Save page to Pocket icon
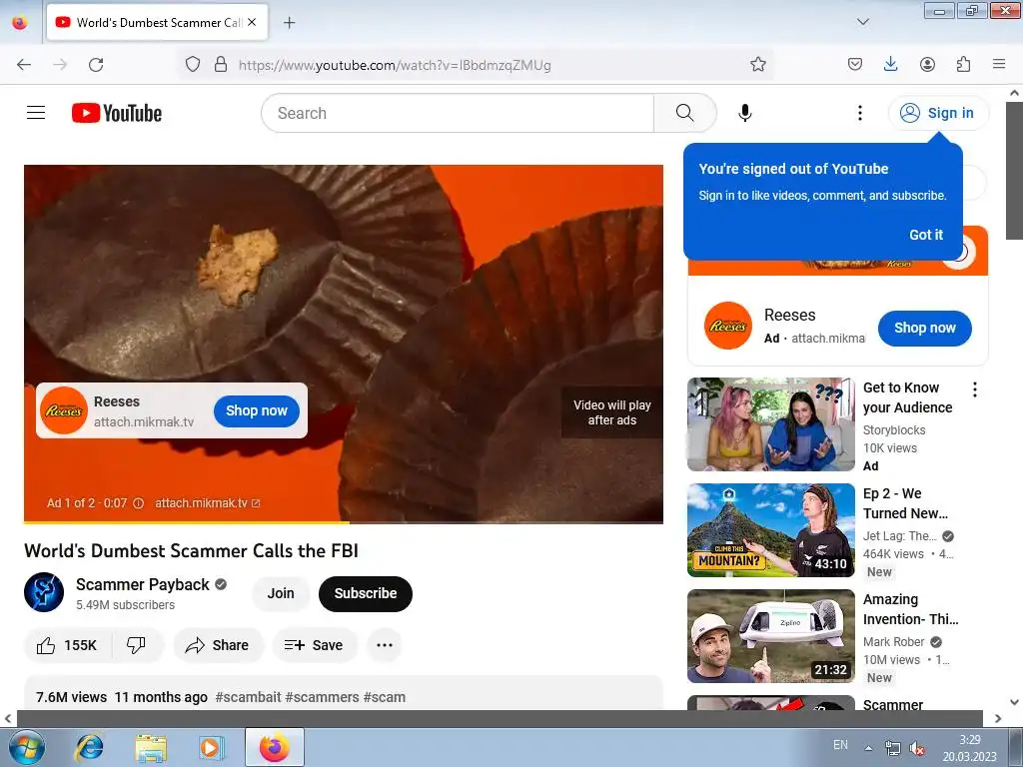 855,64
